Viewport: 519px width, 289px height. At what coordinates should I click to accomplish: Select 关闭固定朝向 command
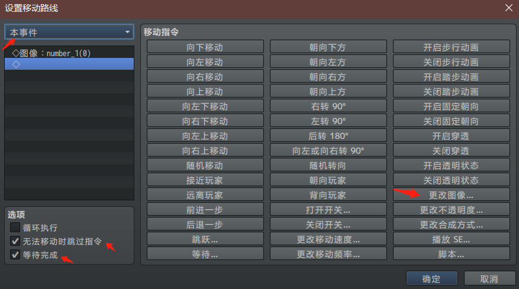(x=452, y=121)
